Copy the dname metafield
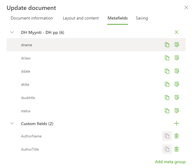Screen dimensions: 192x168 point(167,45)
